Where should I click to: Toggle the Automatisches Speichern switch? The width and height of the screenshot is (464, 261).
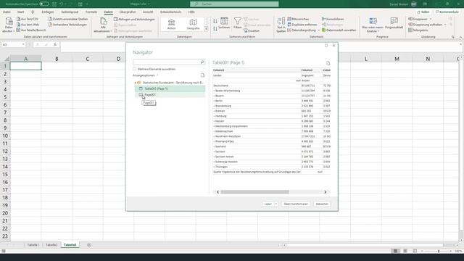tap(44, 4)
